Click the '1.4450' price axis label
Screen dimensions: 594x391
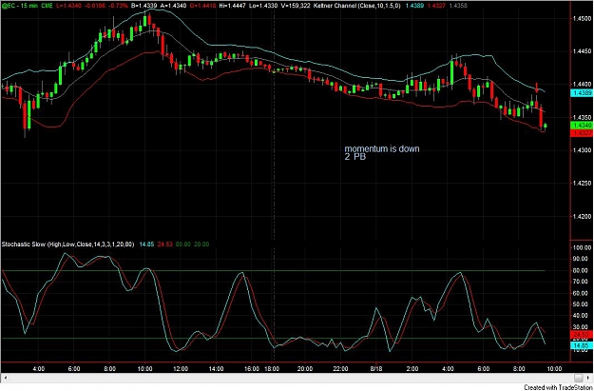[x=581, y=51]
